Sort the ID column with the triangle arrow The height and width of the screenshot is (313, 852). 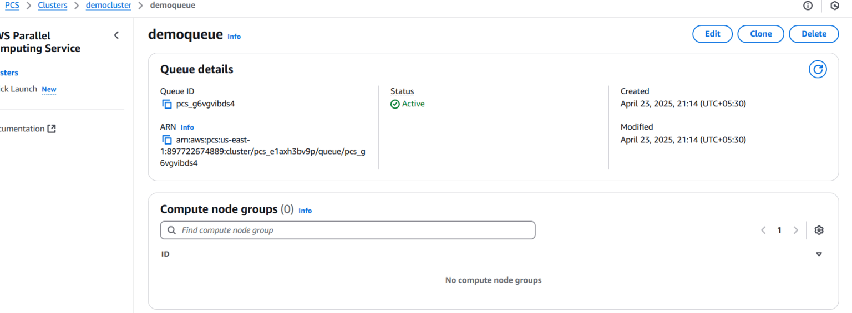tap(819, 254)
